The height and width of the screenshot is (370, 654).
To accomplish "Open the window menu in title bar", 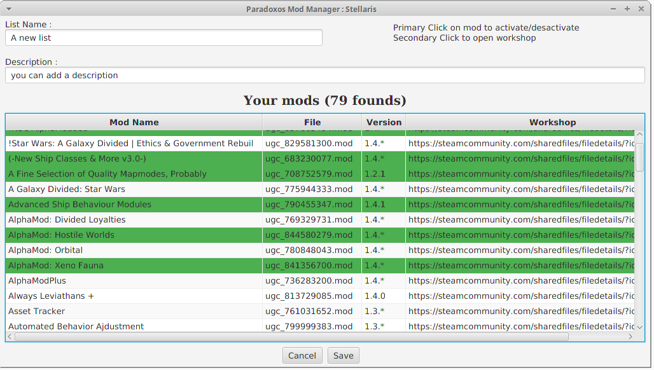I will click(x=9, y=9).
